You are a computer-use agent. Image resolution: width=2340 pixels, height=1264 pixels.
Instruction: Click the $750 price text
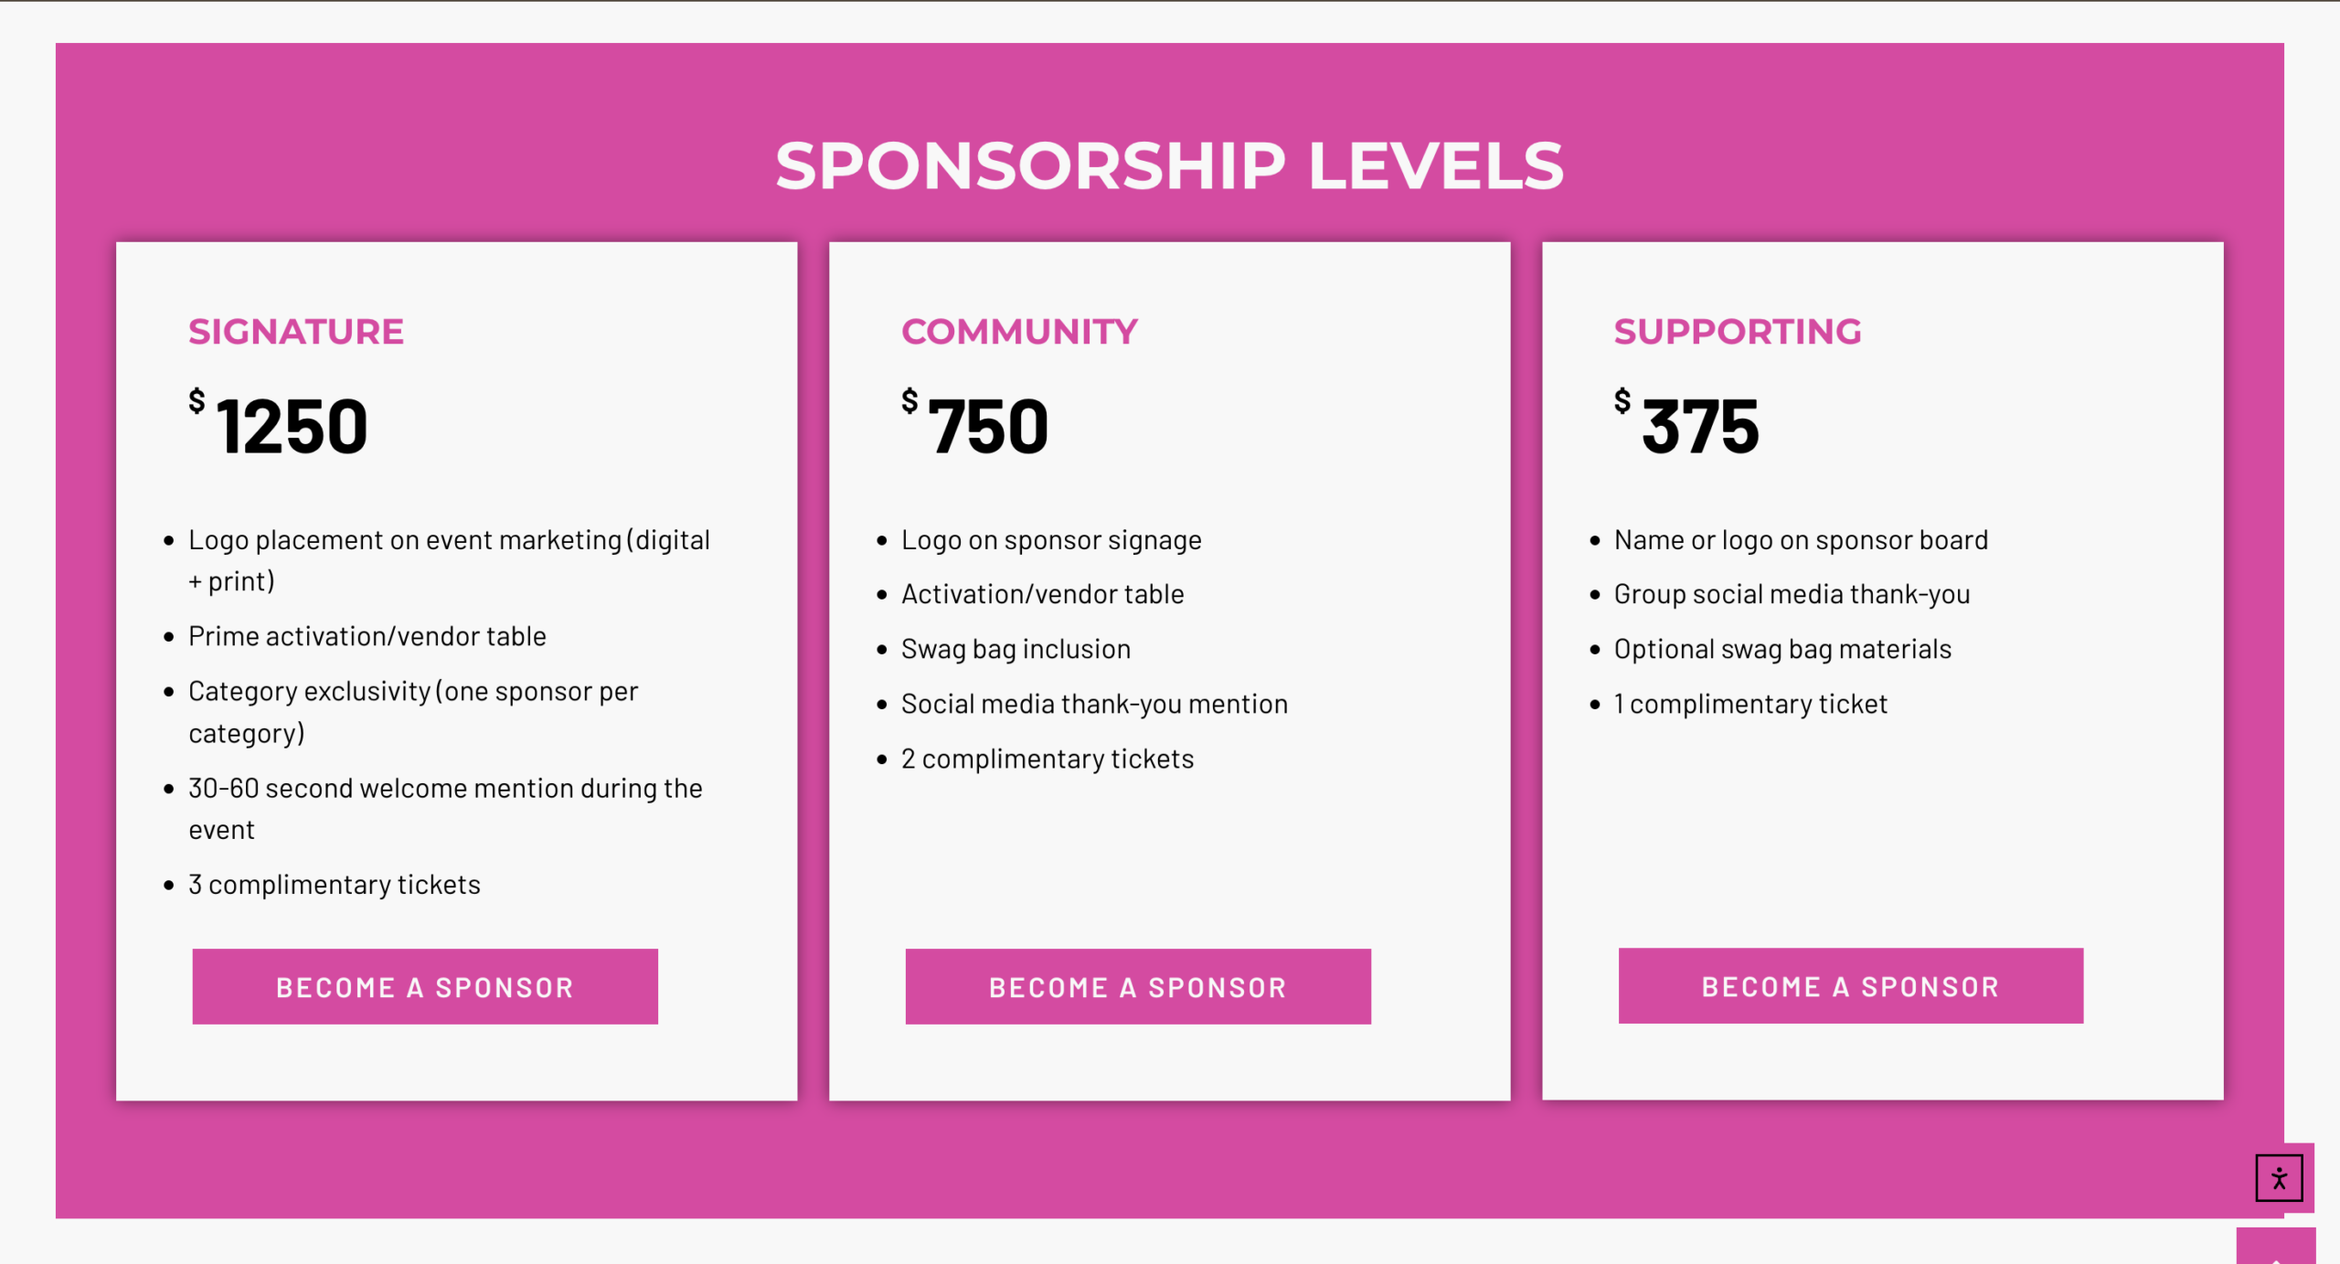click(987, 426)
